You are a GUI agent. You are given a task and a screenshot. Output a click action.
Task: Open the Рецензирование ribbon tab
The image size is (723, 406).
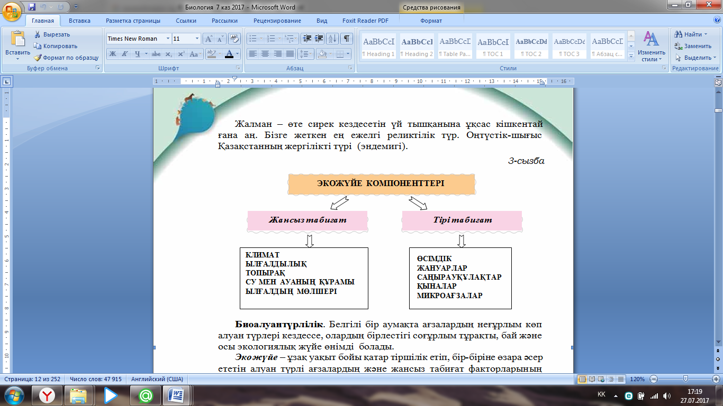tap(277, 21)
